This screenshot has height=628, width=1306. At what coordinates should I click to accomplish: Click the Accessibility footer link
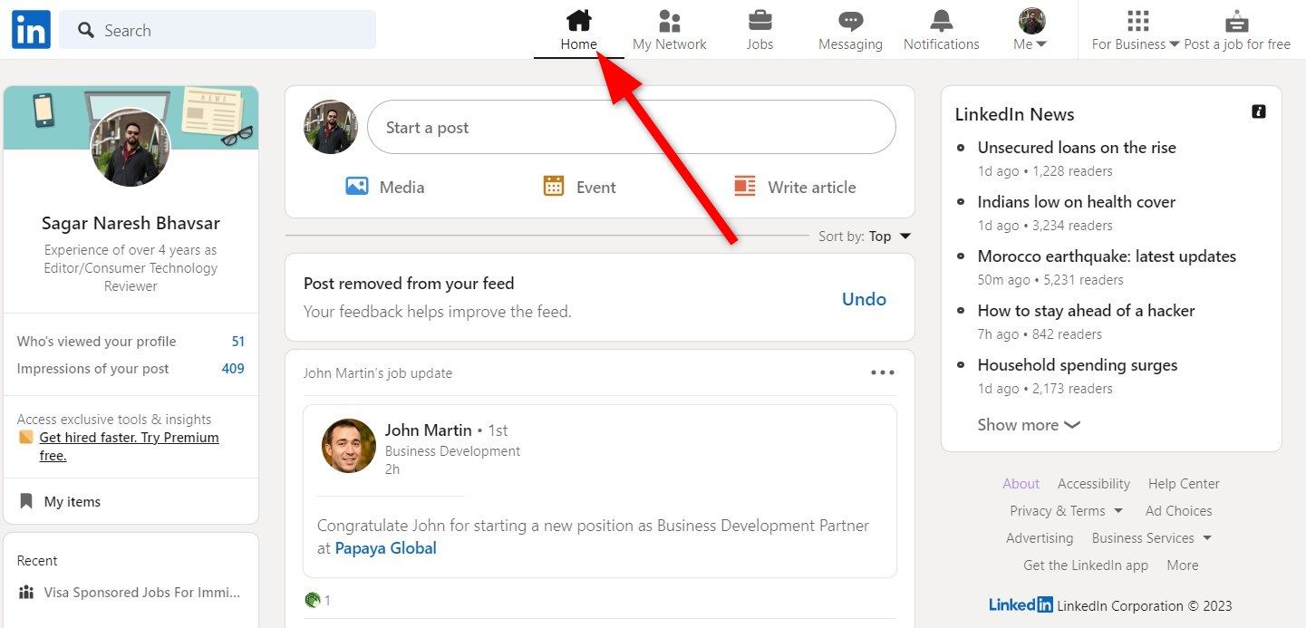(1094, 484)
